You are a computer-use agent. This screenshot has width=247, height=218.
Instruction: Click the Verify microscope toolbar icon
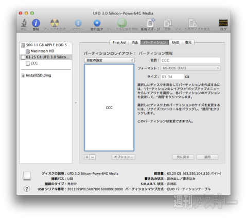24,23
